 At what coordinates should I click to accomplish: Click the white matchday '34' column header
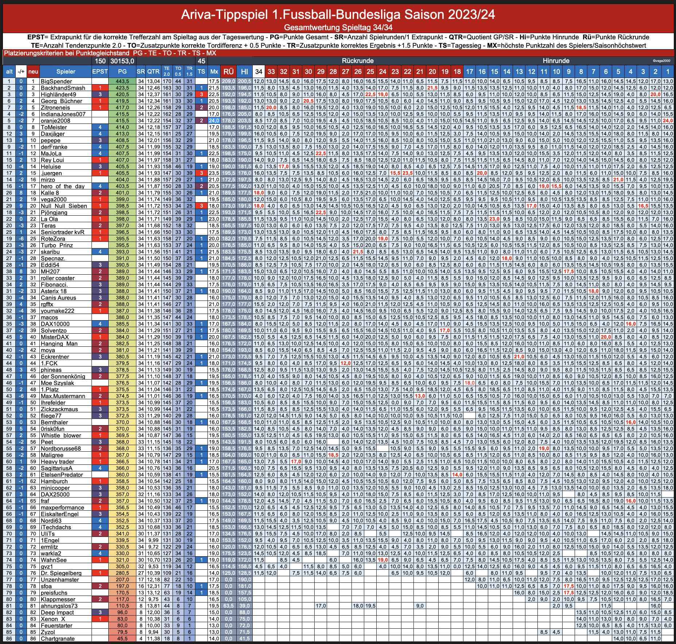pos(259,71)
